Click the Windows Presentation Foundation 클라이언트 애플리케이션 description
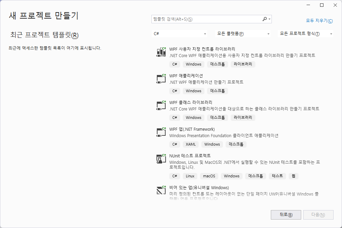The image size is (342, 228). pyautogui.click(x=224, y=136)
